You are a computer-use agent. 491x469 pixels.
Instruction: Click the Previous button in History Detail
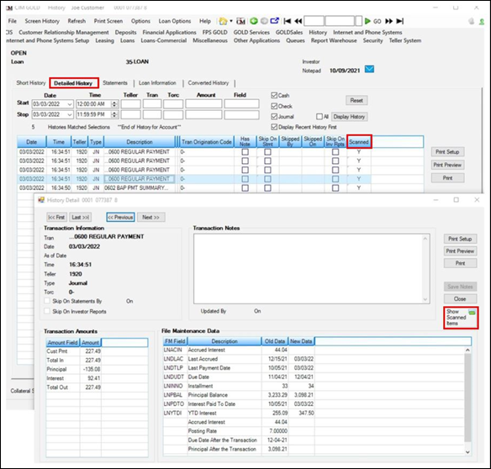click(x=120, y=218)
